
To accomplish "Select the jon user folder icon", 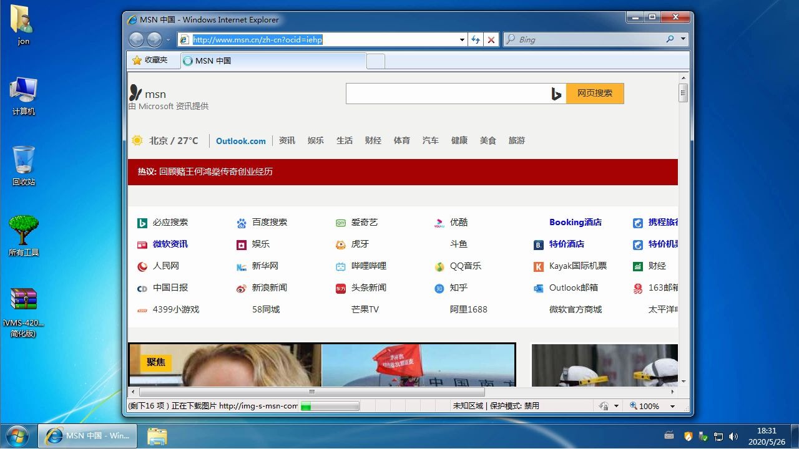I will coord(24,26).
